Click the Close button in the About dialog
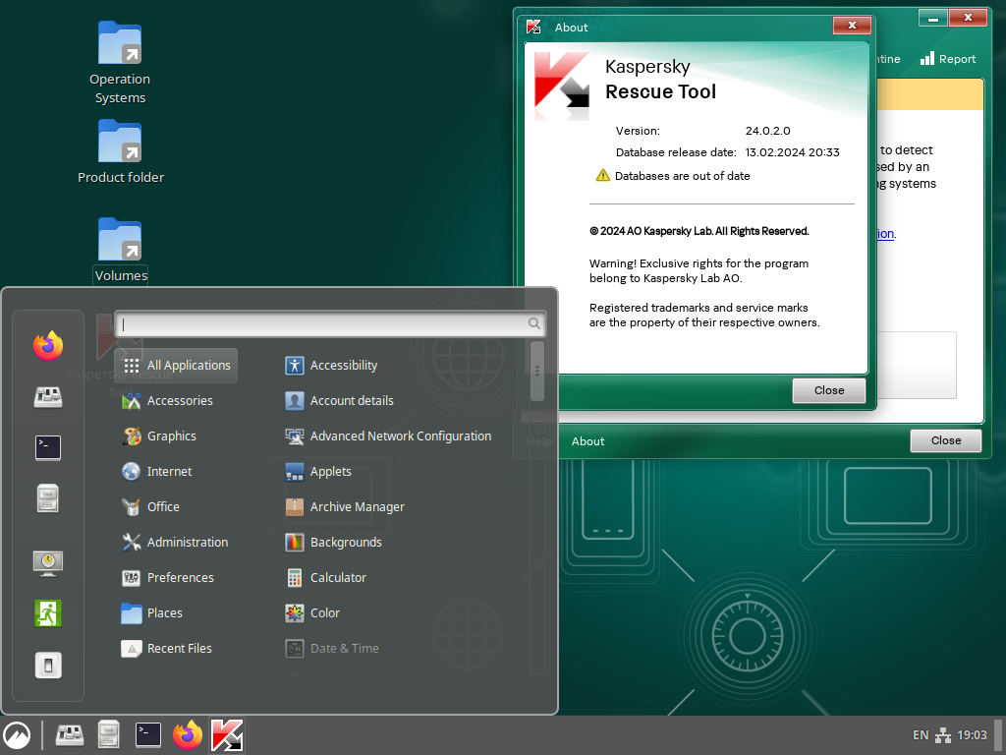1006x755 pixels. pyautogui.click(x=829, y=390)
